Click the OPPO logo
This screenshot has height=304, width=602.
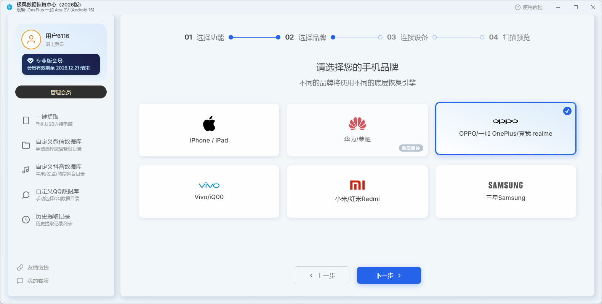click(x=506, y=122)
